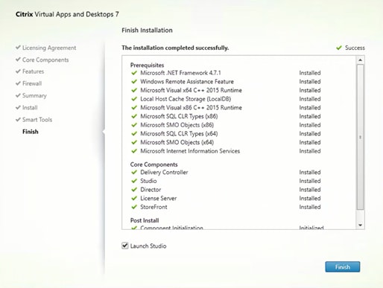Click the License Server text
This screenshot has width=383, height=288.
159,198
